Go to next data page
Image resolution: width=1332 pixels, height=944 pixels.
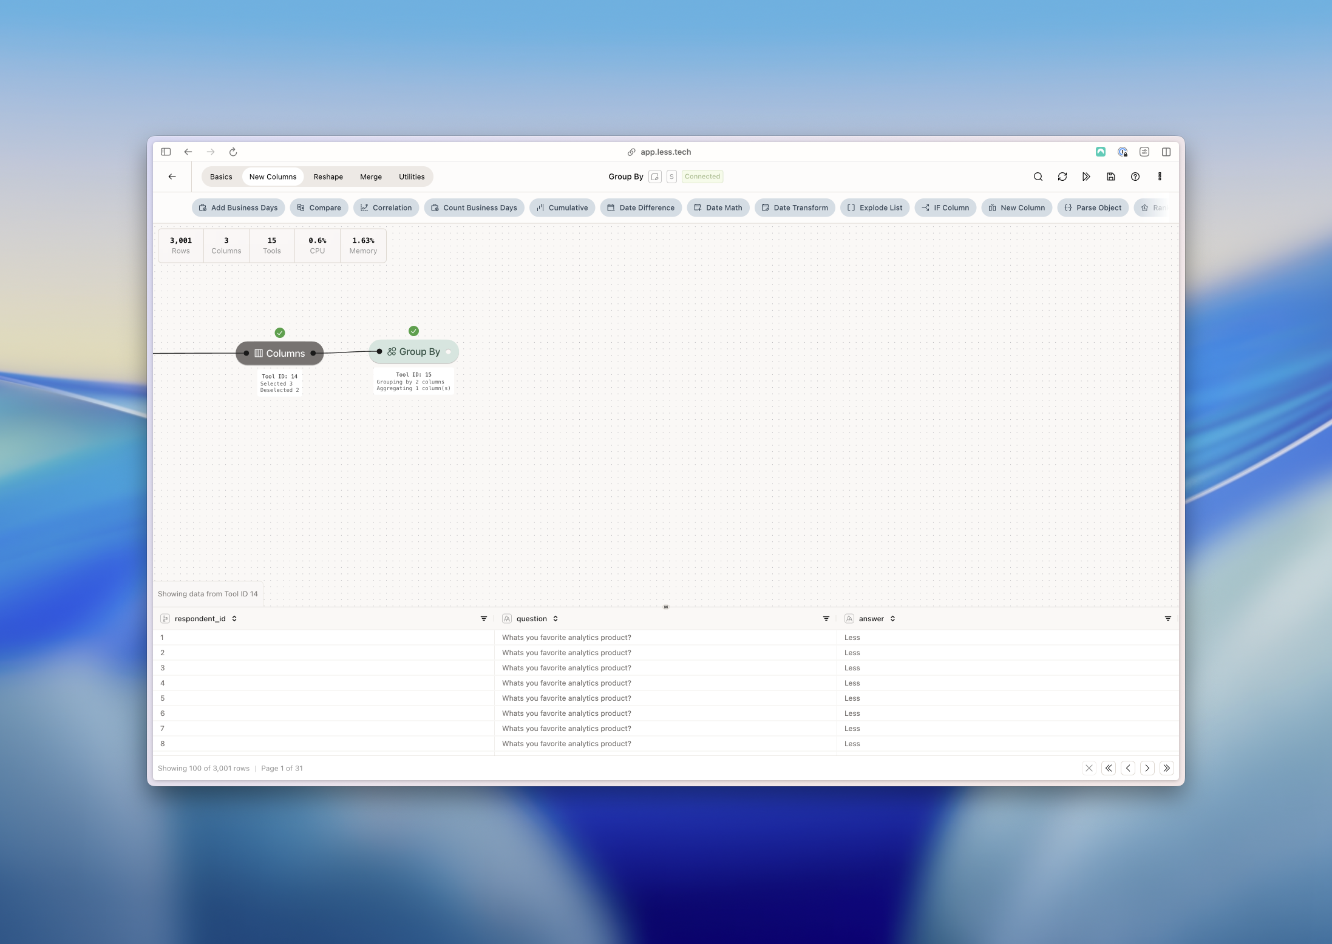click(1147, 768)
